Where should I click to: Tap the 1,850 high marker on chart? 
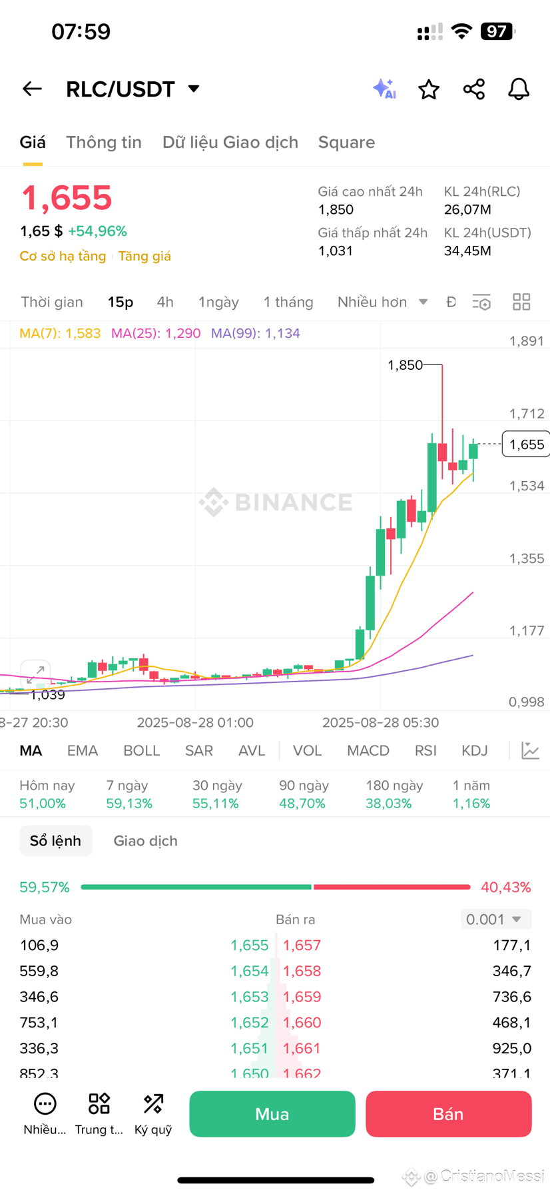405,365
